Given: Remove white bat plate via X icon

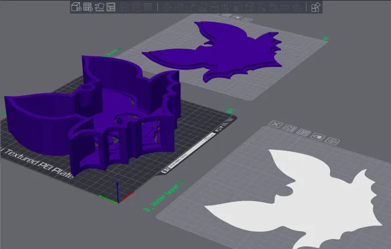Looking at the screenshot, I should pos(274,124).
